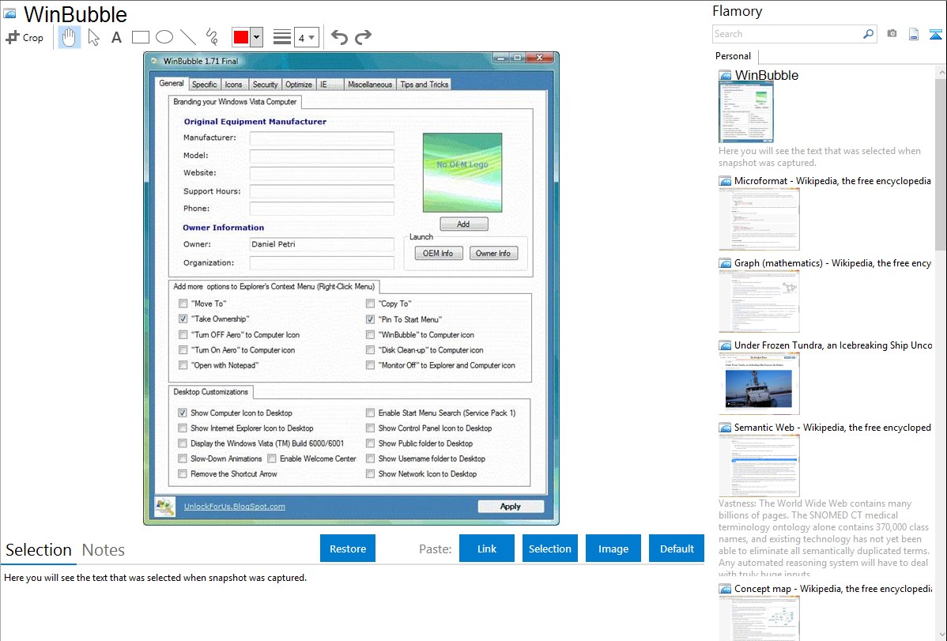Viewport: 947px width, 641px height.
Task: Undo the last edit
Action: 339,37
